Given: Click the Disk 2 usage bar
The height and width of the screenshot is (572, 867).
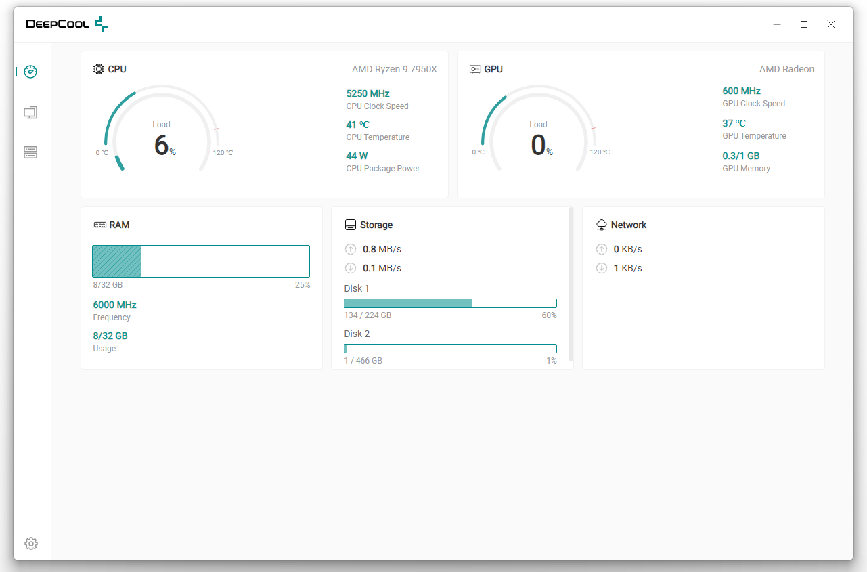Looking at the screenshot, I should [x=450, y=349].
